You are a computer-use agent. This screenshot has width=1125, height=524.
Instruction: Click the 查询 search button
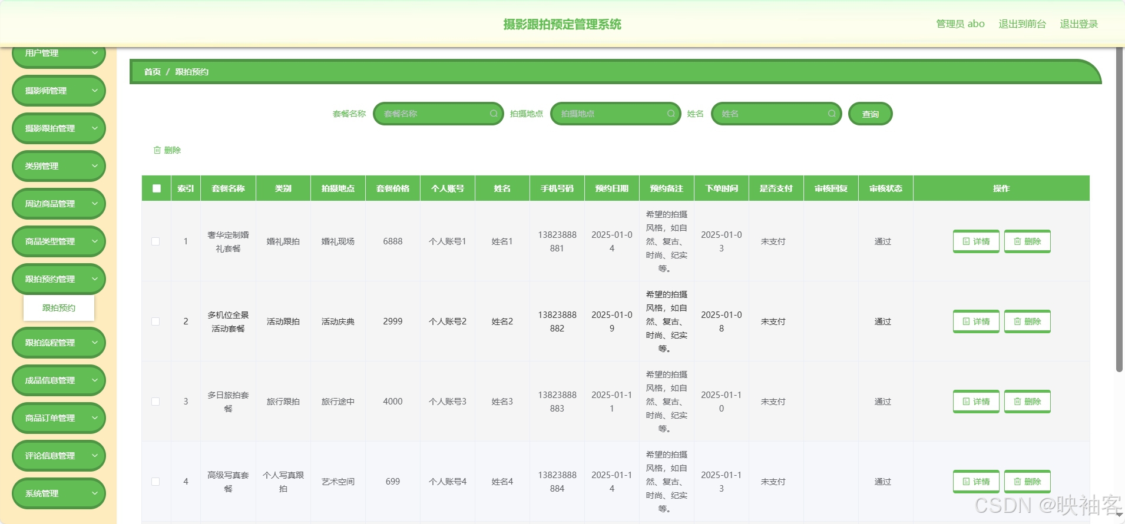point(871,114)
